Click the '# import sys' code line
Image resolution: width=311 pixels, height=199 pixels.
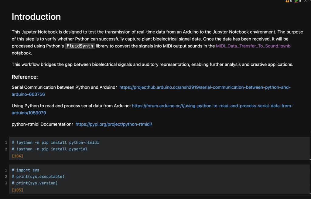point(26,170)
